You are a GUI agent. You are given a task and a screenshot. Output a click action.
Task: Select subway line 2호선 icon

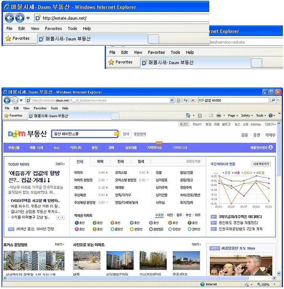tap(95, 223)
